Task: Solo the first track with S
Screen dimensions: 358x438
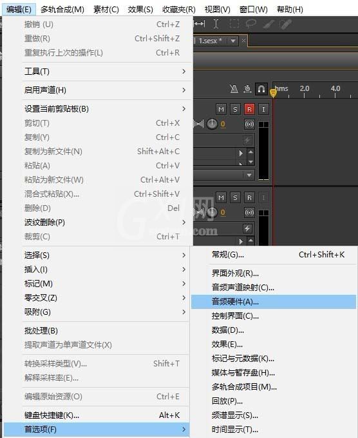Action: (x=235, y=109)
